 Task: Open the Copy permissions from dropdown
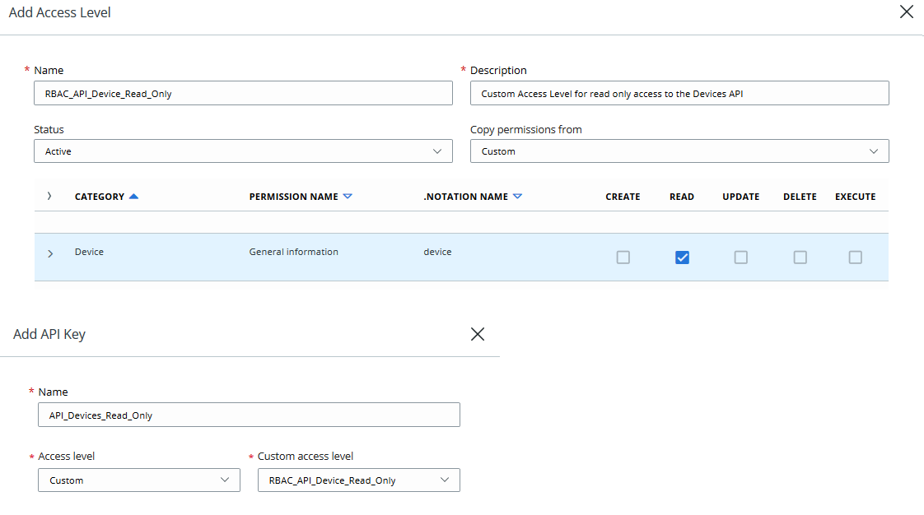coord(679,151)
